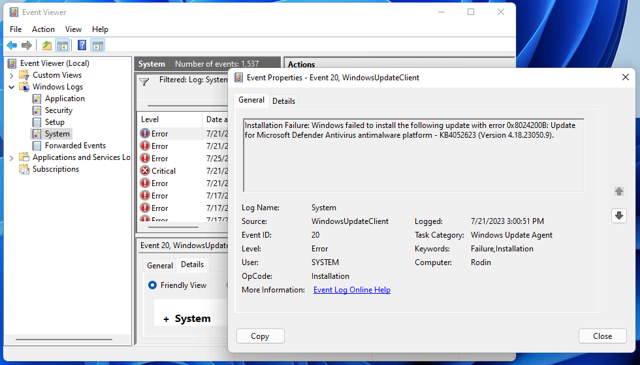Click the Close button in Event Properties
The height and width of the screenshot is (365, 640).
point(602,336)
